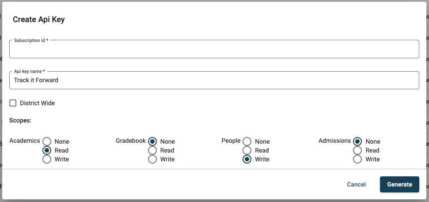Select Read for People scope
This screenshot has width=429, height=202.
[247, 150]
